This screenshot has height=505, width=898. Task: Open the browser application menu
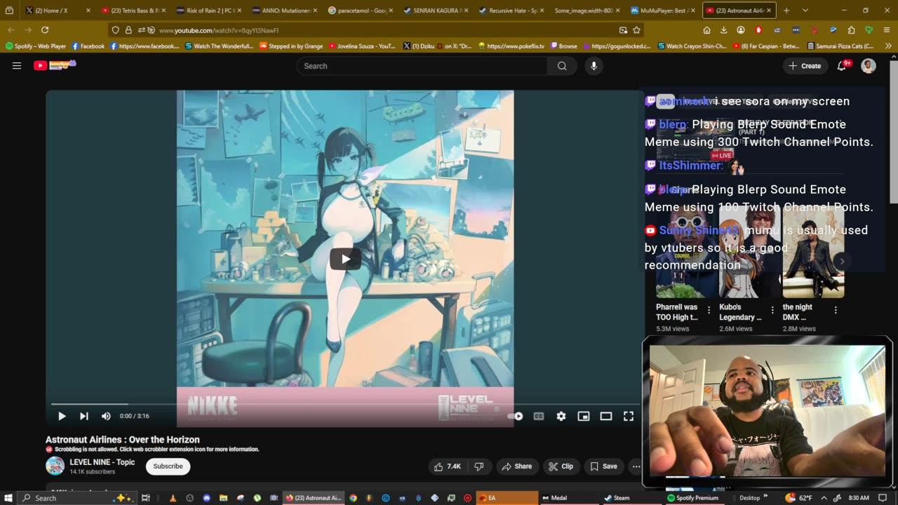tap(887, 30)
